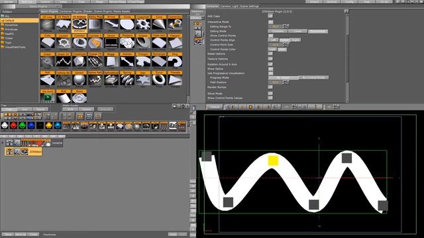Toggle Show Spline

click(x=270, y=69)
